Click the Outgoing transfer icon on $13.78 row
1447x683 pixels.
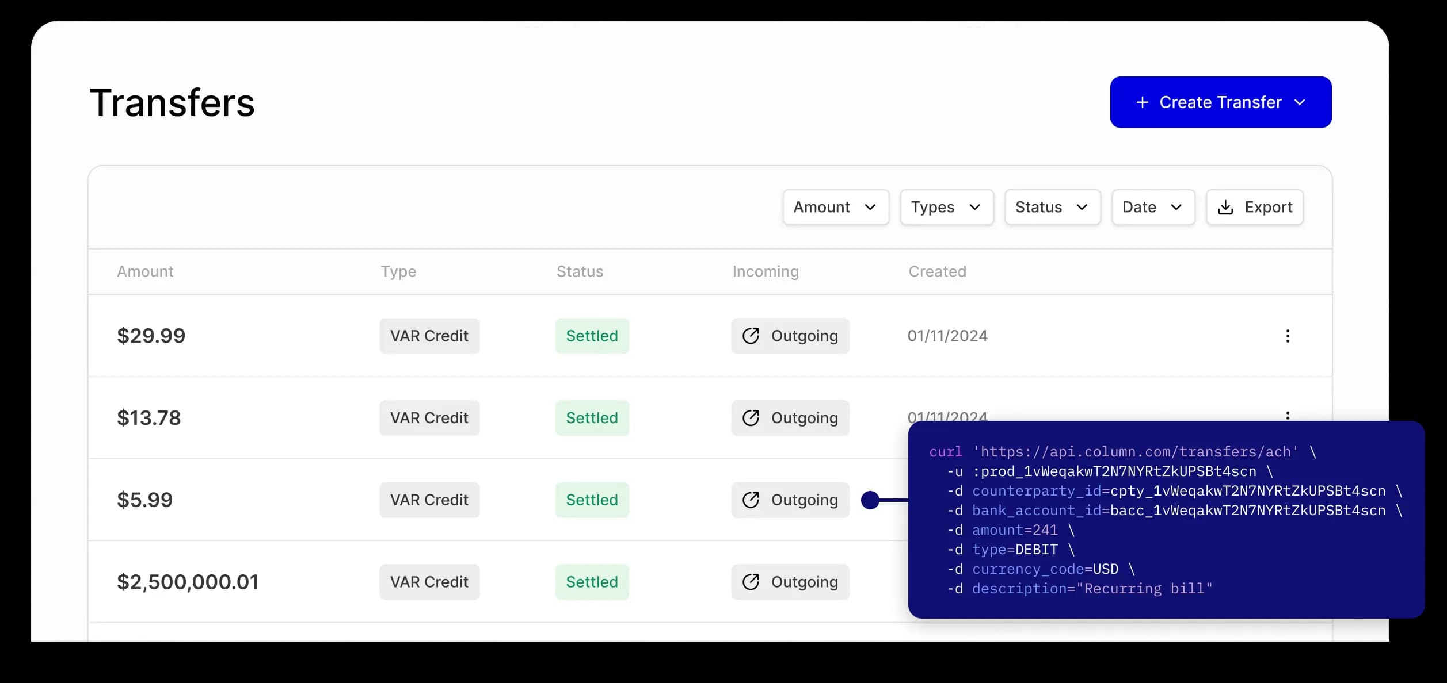tap(752, 417)
